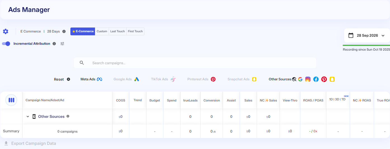Click the Pinterest icon in Other Sources group
The image size is (390, 149).
(324, 79)
